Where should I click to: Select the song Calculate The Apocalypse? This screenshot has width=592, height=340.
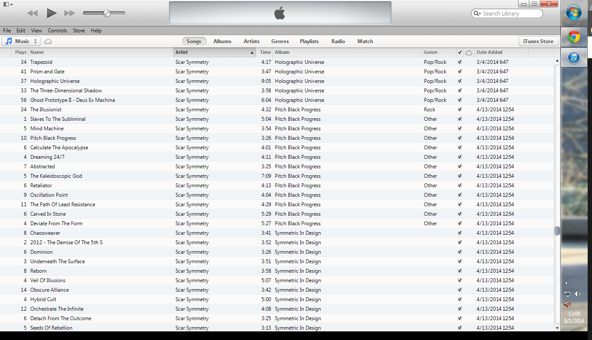(277, 148)
